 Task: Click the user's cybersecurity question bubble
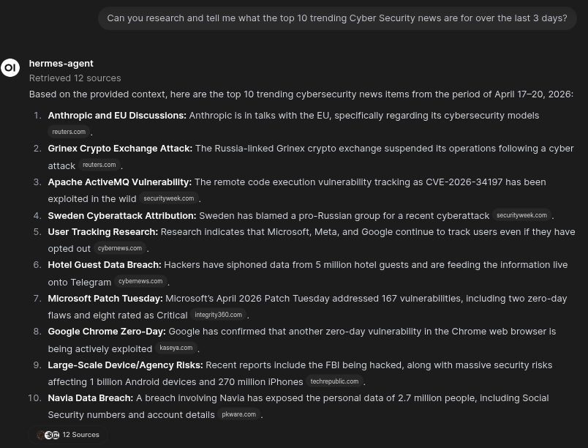[337, 18]
